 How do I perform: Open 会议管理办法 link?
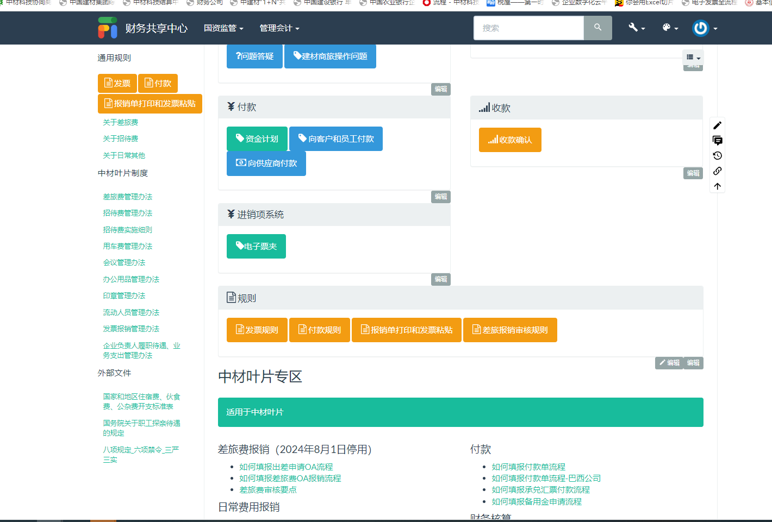124,262
